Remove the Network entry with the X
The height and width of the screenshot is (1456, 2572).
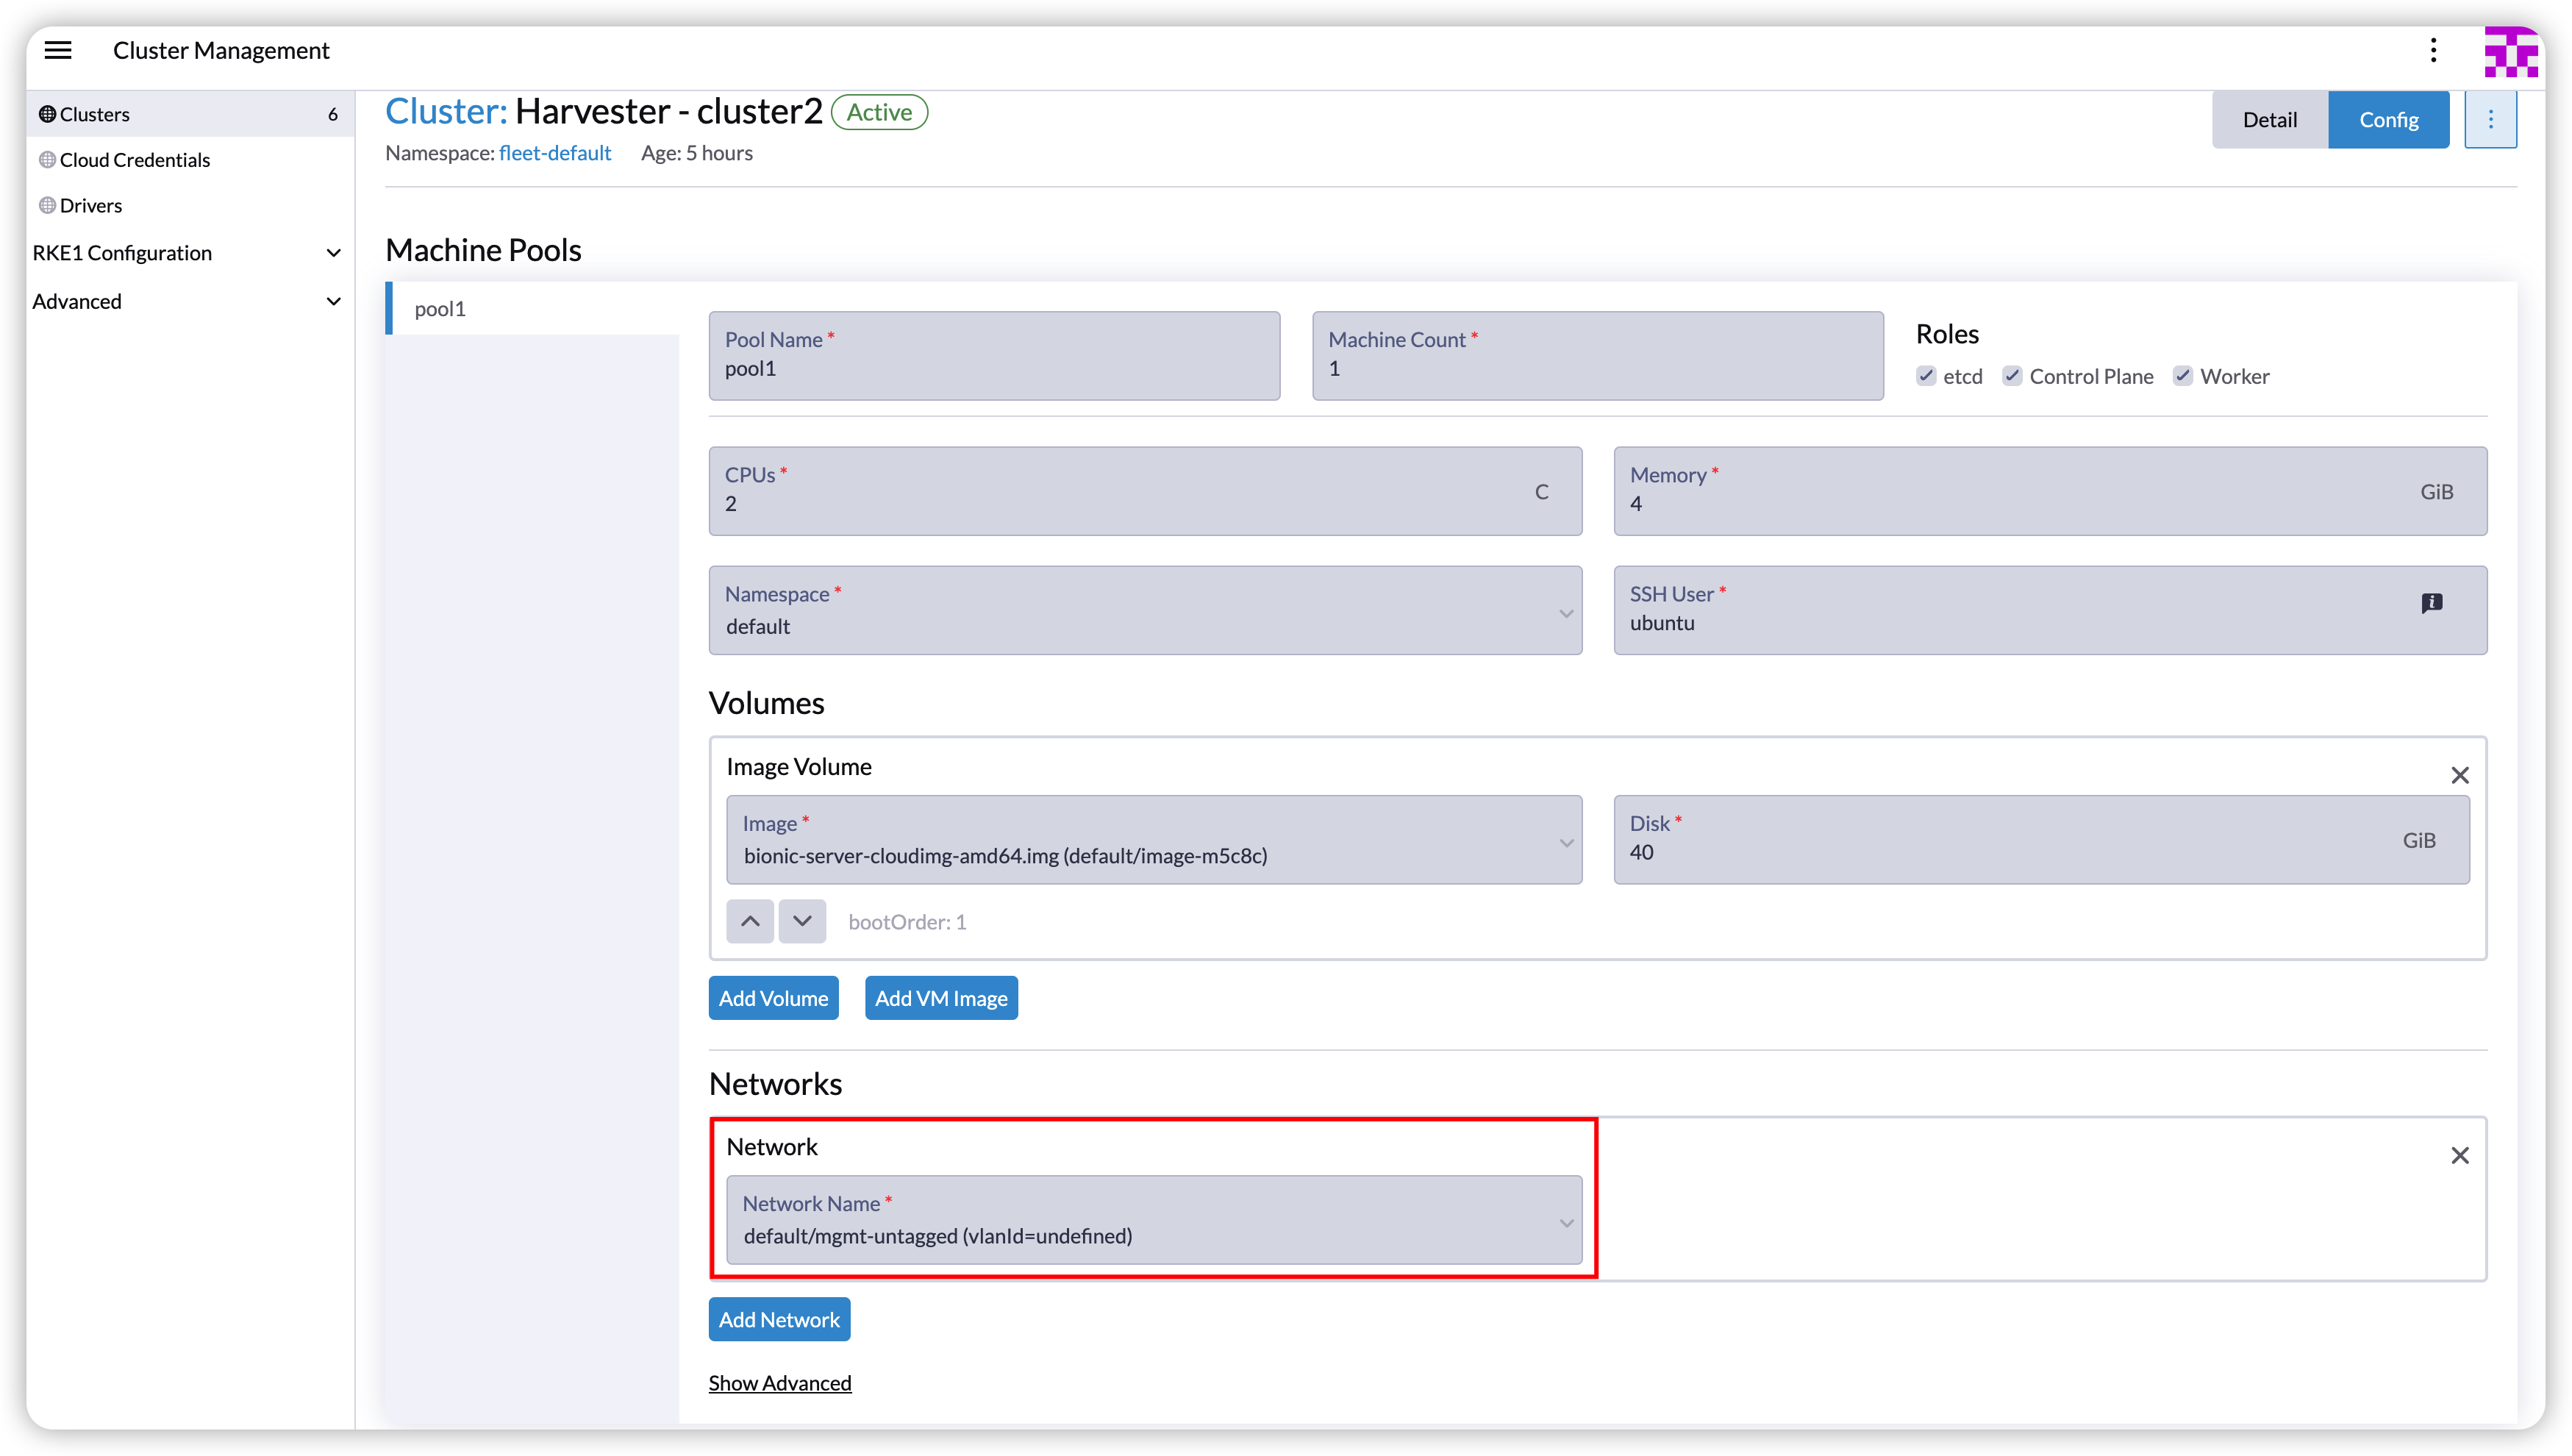click(x=2459, y=1155)
